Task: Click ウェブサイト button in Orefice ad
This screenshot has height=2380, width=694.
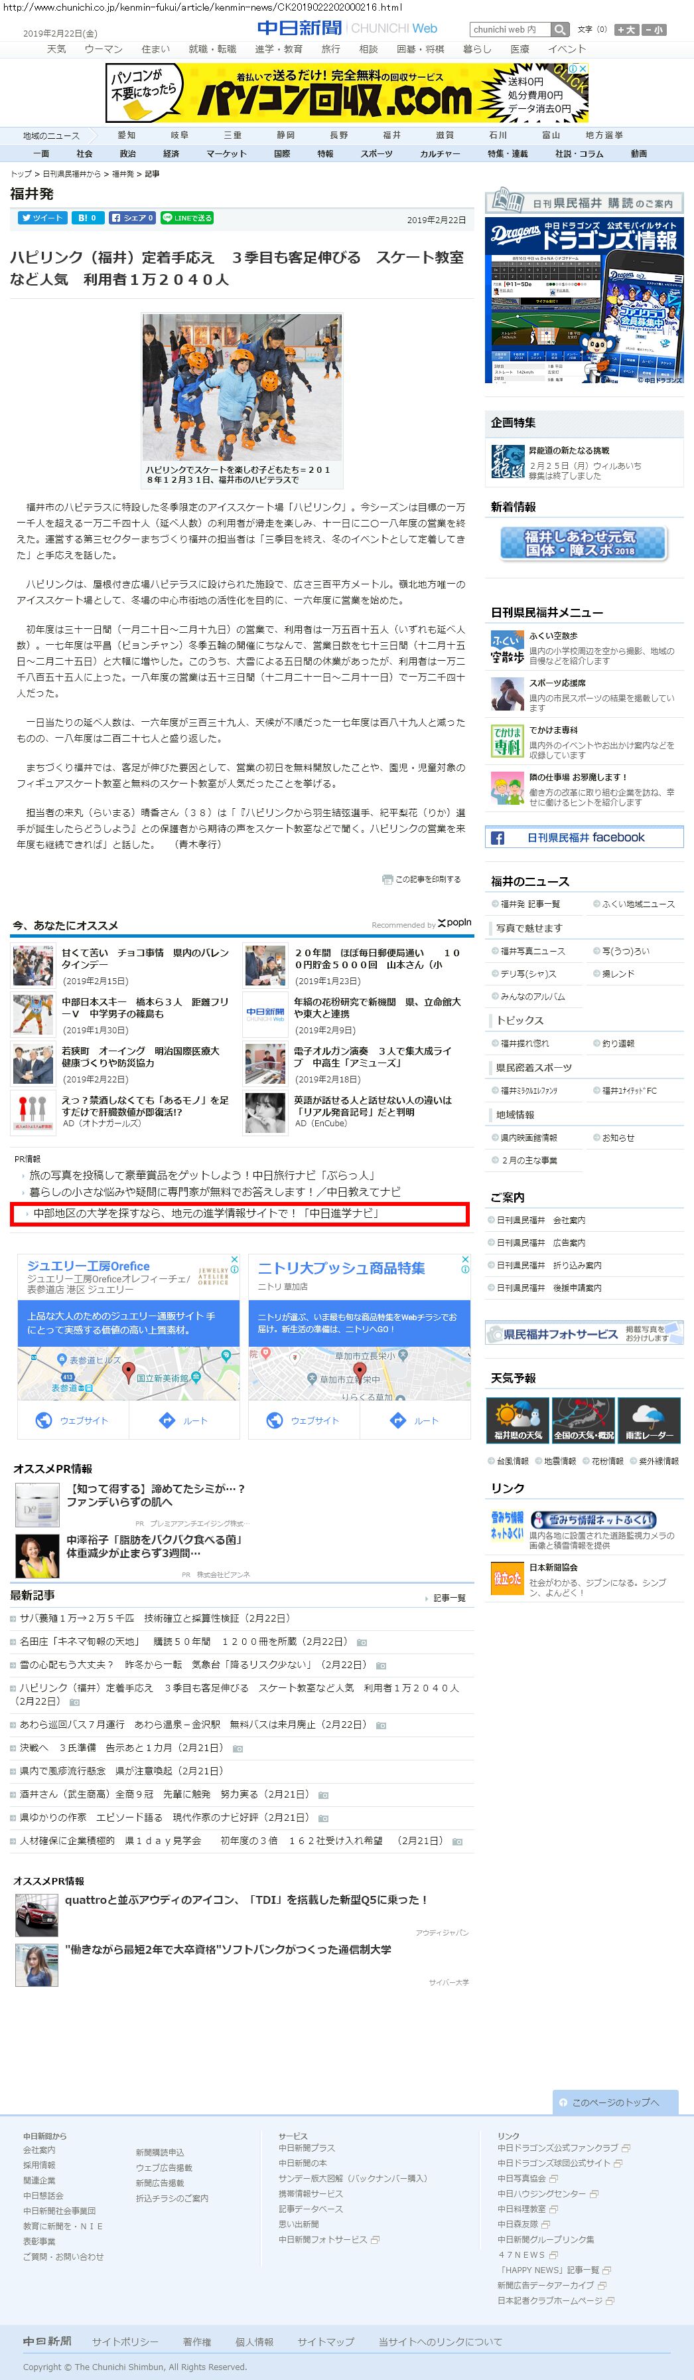Action: pos(73,1420)
